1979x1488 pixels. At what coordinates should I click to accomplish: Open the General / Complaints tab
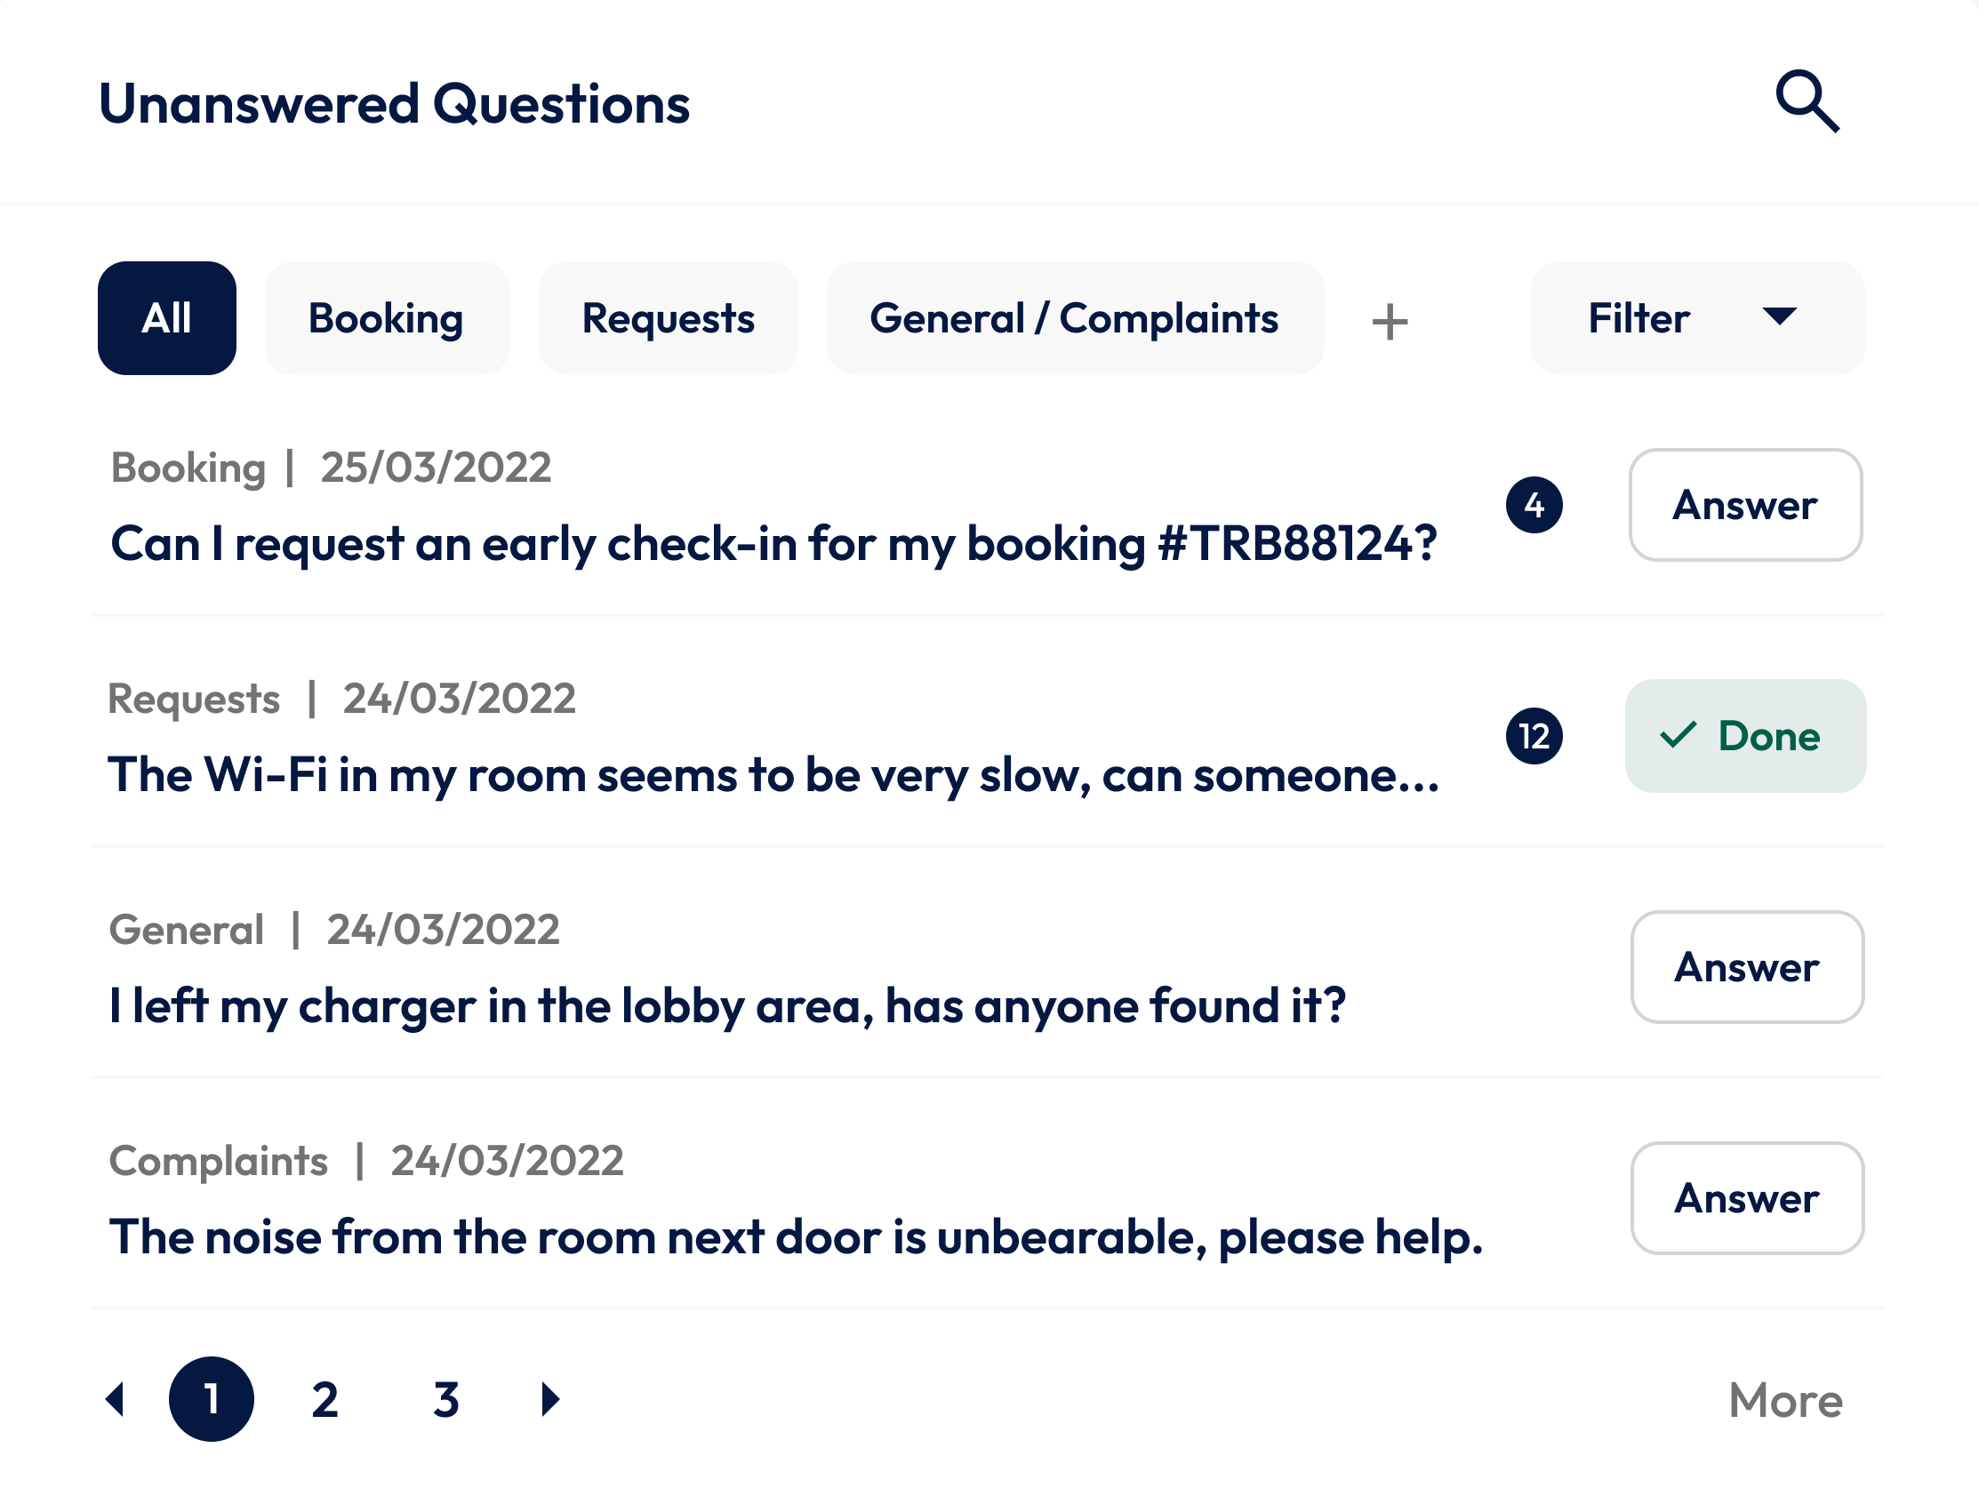1074,318
